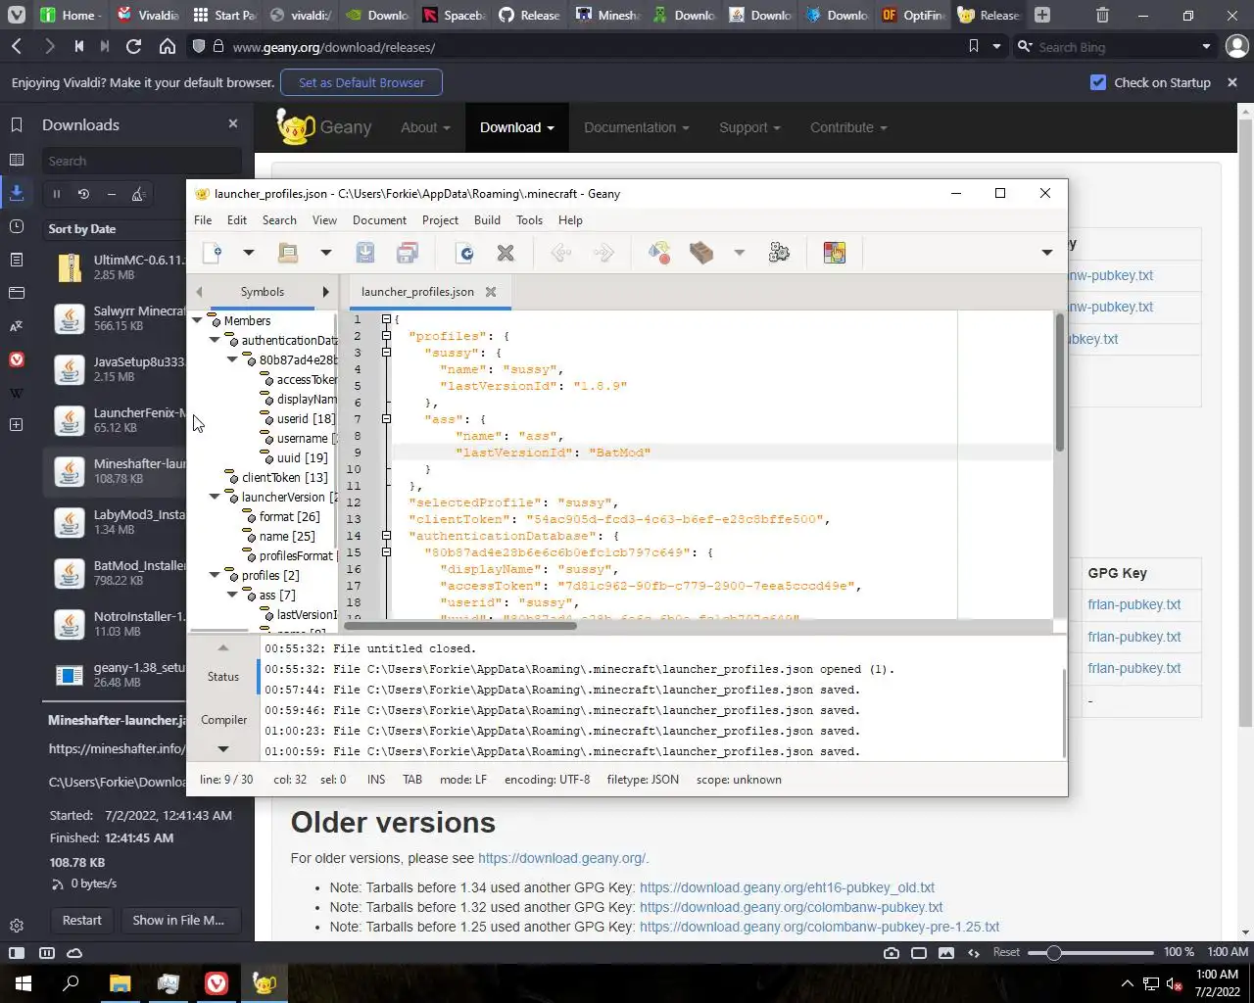The image size is (1254, 1003).
Task: Click Restart download button
Action: [82, 920]
